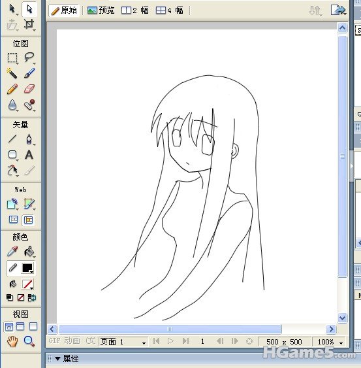Switch to the Preview tab
The image size is (361, 368).
tap(101, 10)
